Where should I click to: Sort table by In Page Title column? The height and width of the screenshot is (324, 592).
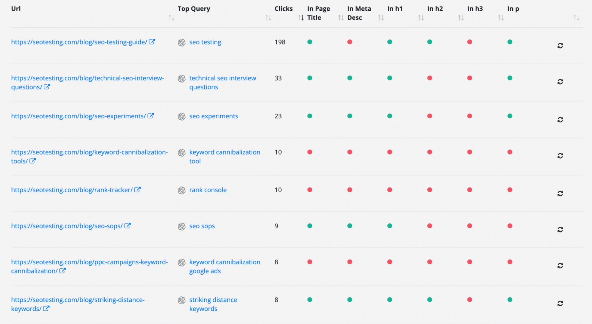coord(341,18)
